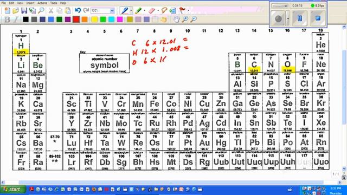Click the vertical scrollbar on the right
This screenshot has height=195, width=347.
[x=344, y=87]
